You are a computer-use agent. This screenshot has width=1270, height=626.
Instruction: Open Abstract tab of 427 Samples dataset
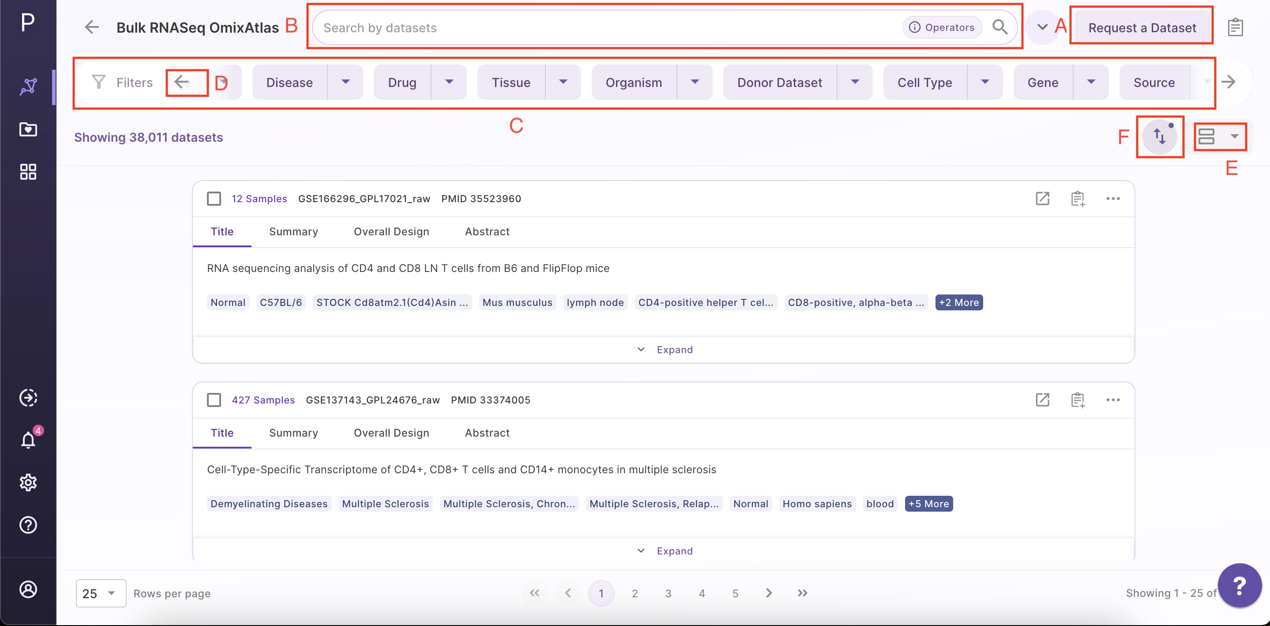point(487,433)
